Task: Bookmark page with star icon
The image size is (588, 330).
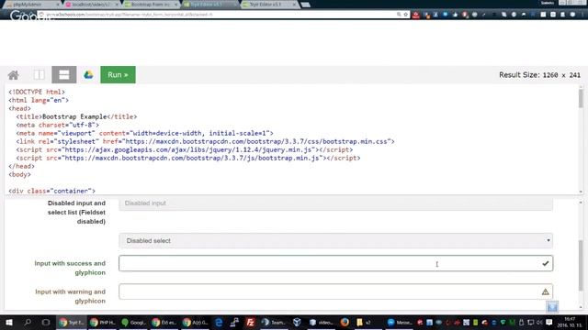Action: click(x=406, y=15)
